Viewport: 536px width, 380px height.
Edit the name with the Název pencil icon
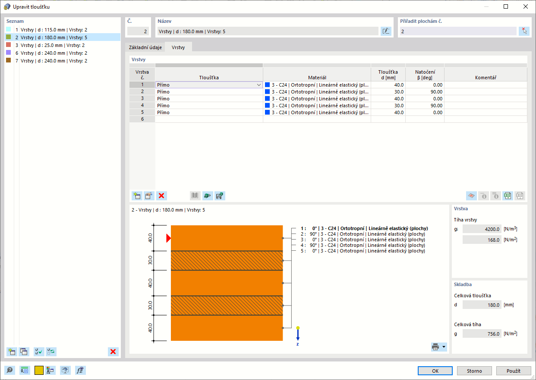click(x=386, y=31)
